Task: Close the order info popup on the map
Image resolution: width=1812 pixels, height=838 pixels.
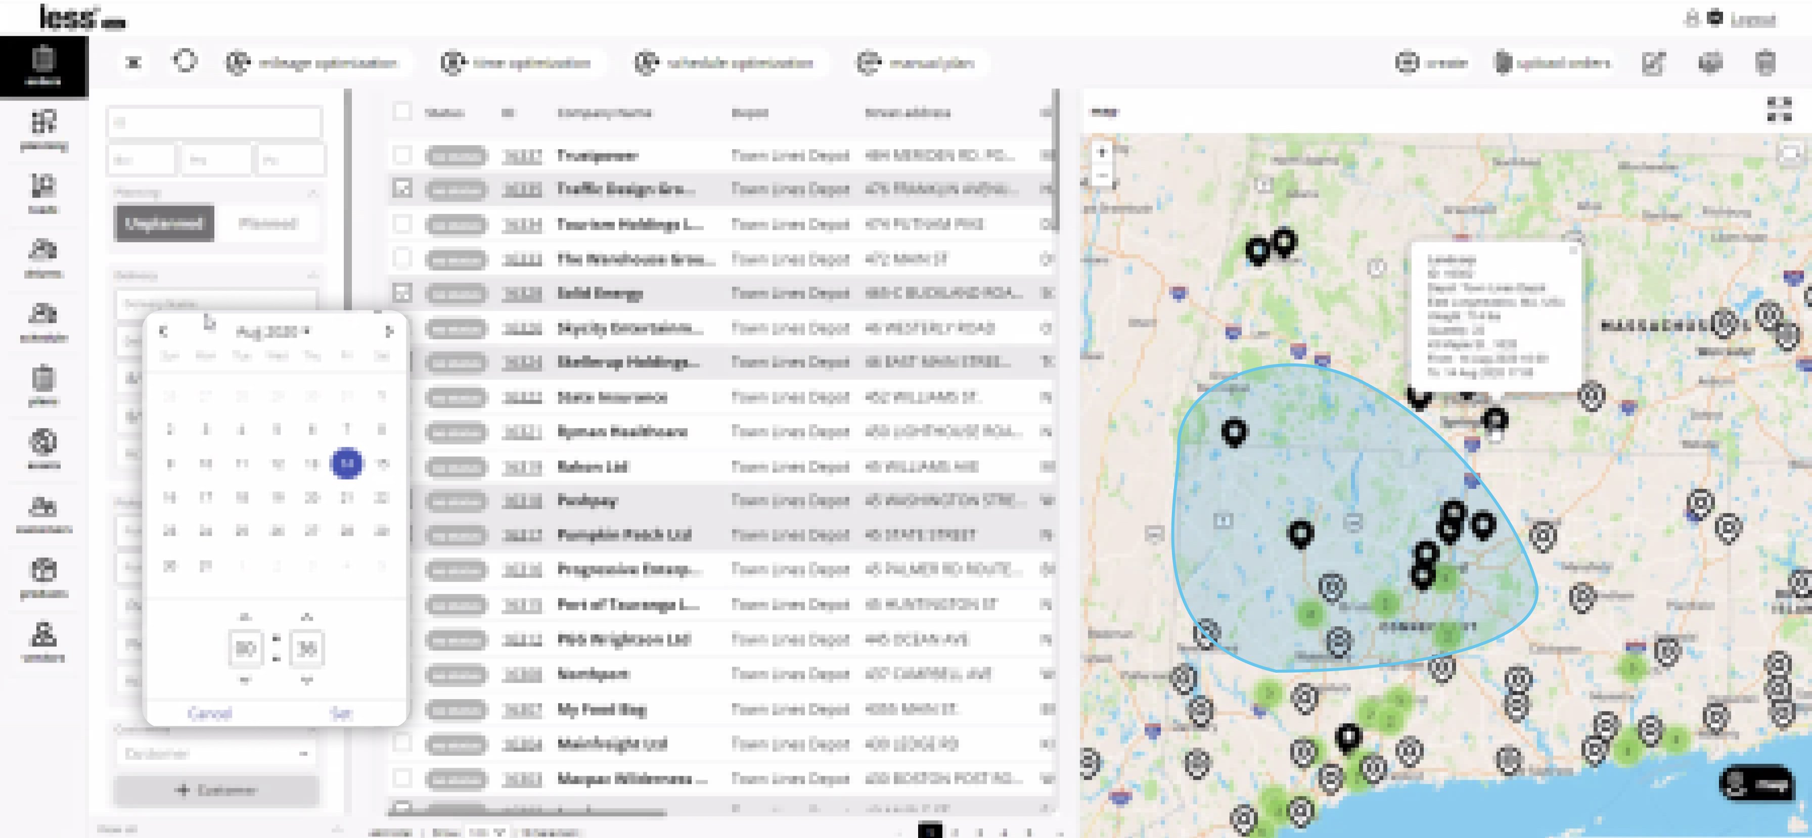Action: point(1573,249)
